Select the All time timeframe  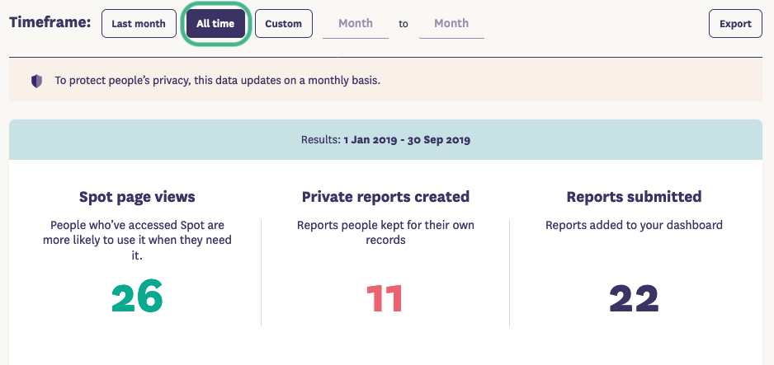[215, 24]
